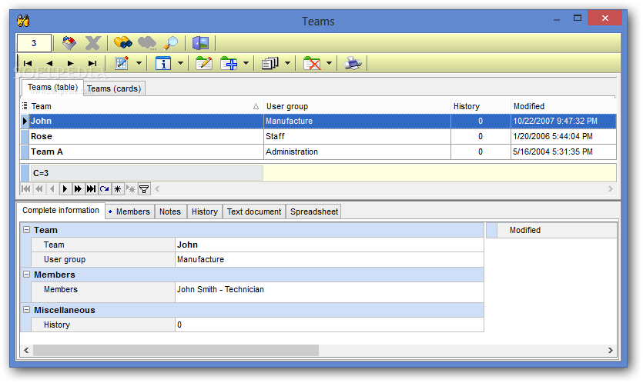Click the History column header

pos(481,106)
